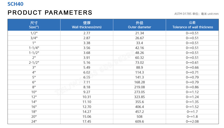Image resolution: width=224 pixels, height=128 pixels.
Task: Click wall thickness value 12.70
Action: tap(87, 107)
